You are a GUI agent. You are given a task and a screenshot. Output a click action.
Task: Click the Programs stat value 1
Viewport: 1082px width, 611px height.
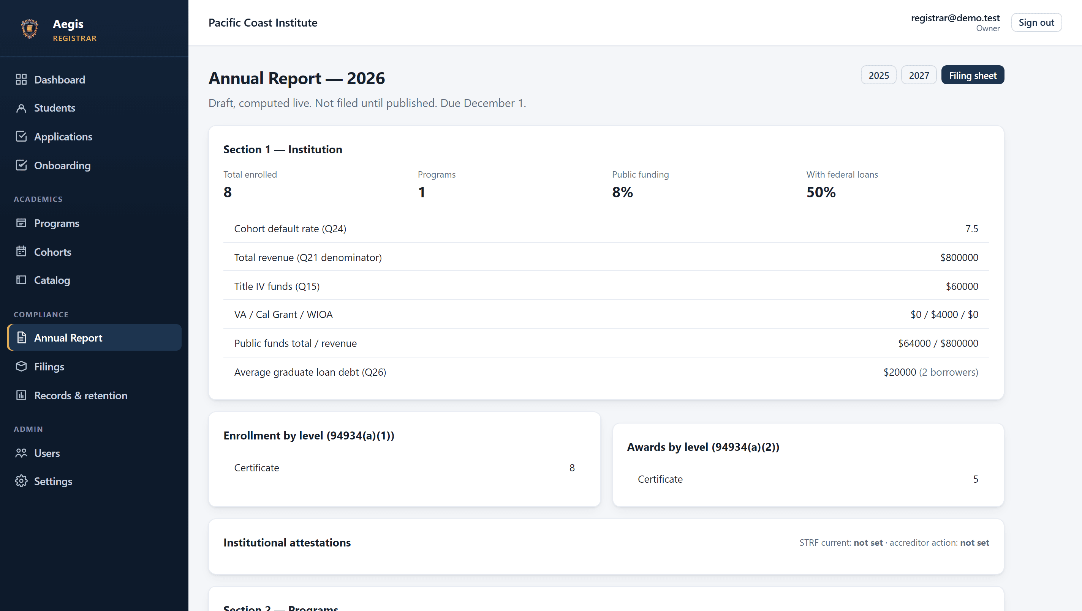pos(422,192)
